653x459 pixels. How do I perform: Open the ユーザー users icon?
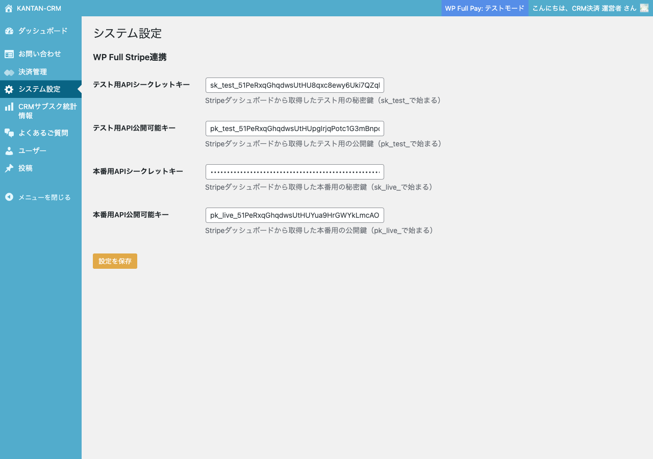pos(9,150)
